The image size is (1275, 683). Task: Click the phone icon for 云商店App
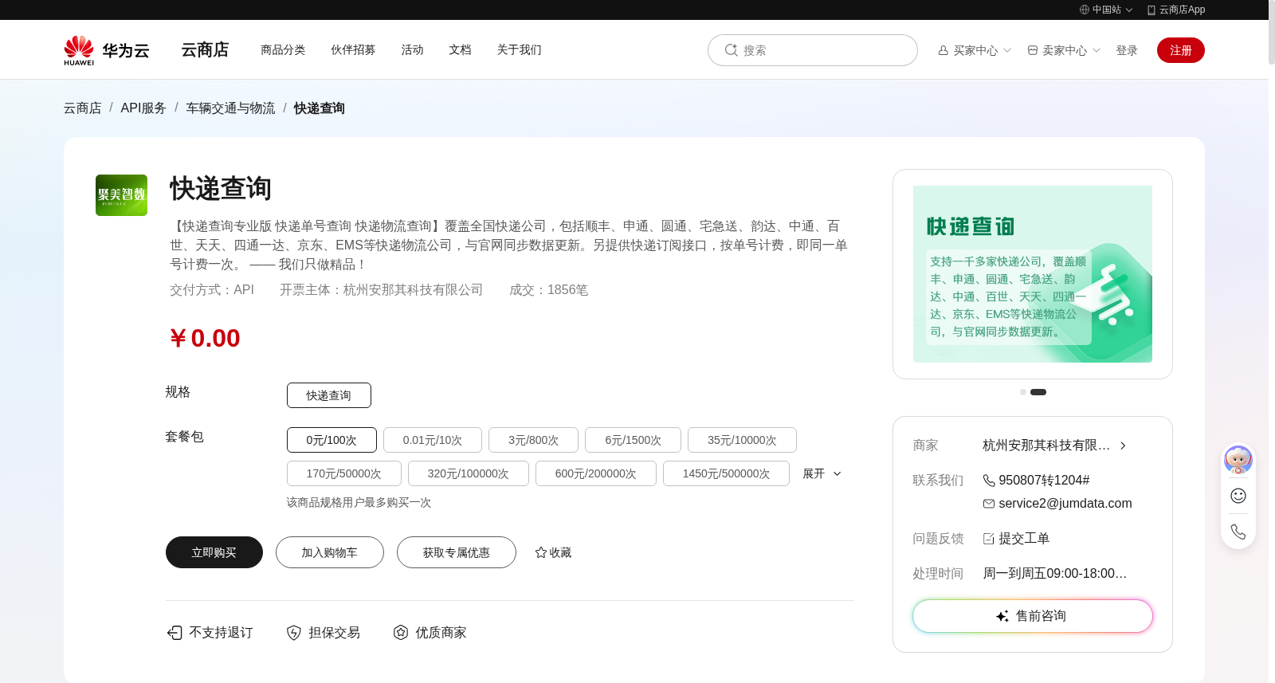[x=1151, y=10]
